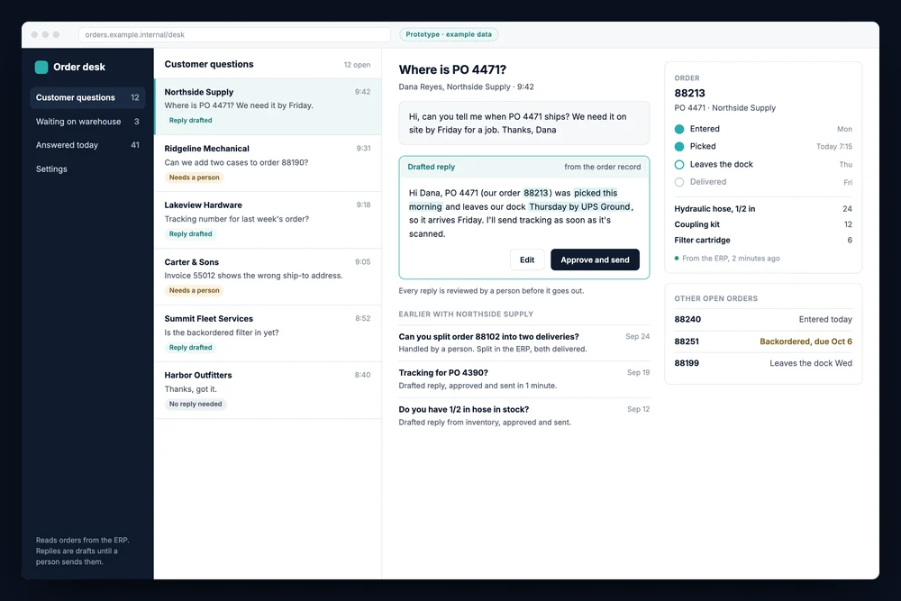Image resolution: width=901 pixels, height=601 pixels.
Task: Open other open order 88240
Action: [763, 320]
